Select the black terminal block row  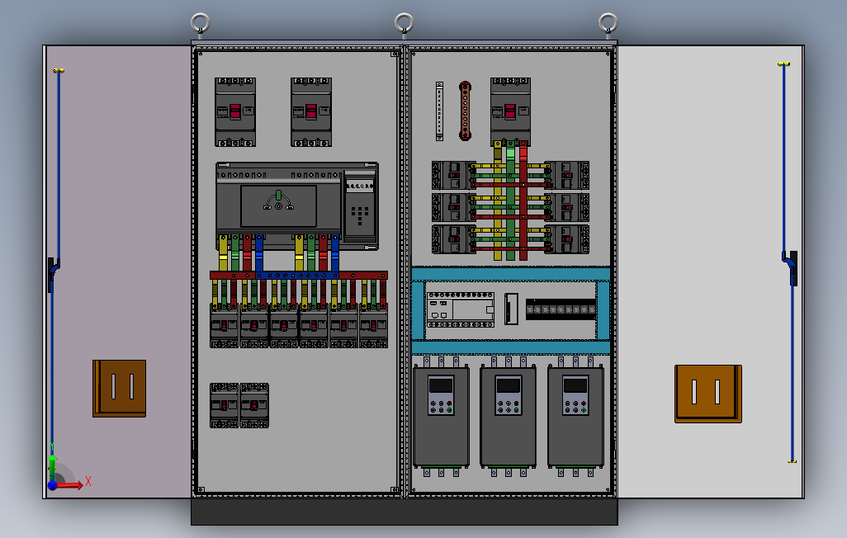click(x=561, y=309)
